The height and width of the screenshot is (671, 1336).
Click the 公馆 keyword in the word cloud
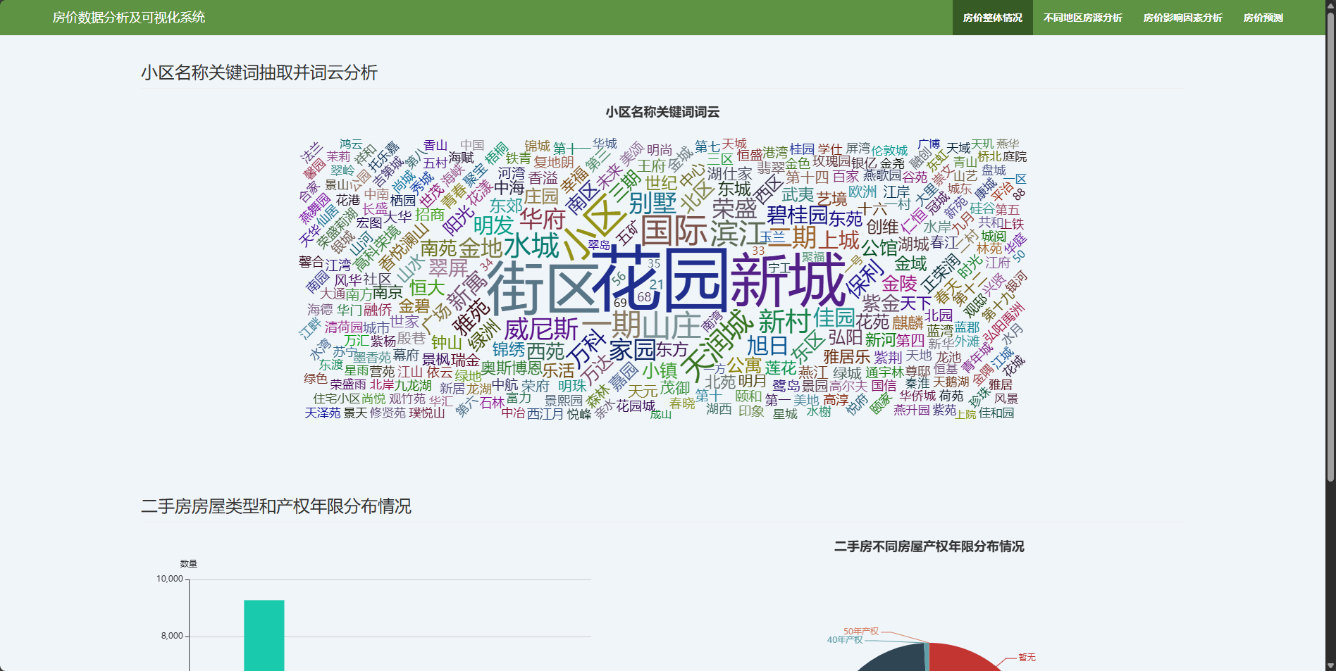pyautogui.click(x=879, y=249)
